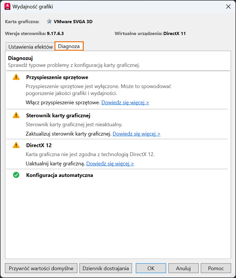Click the 'Sprawdź typowe problemy' description line
This screenshot has width=236, height=278.
tap(74, 65)
